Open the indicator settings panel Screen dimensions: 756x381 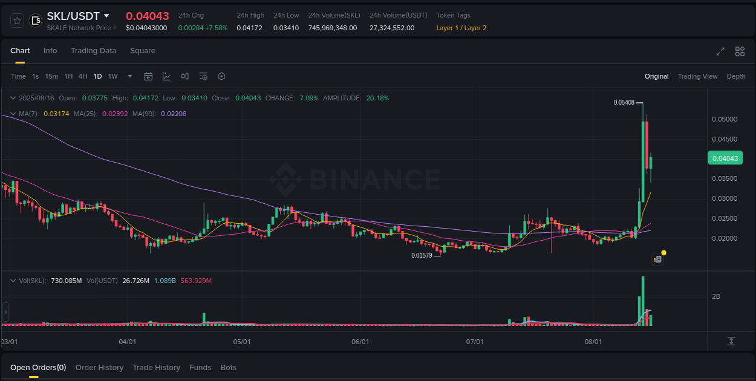pos(203,76)
